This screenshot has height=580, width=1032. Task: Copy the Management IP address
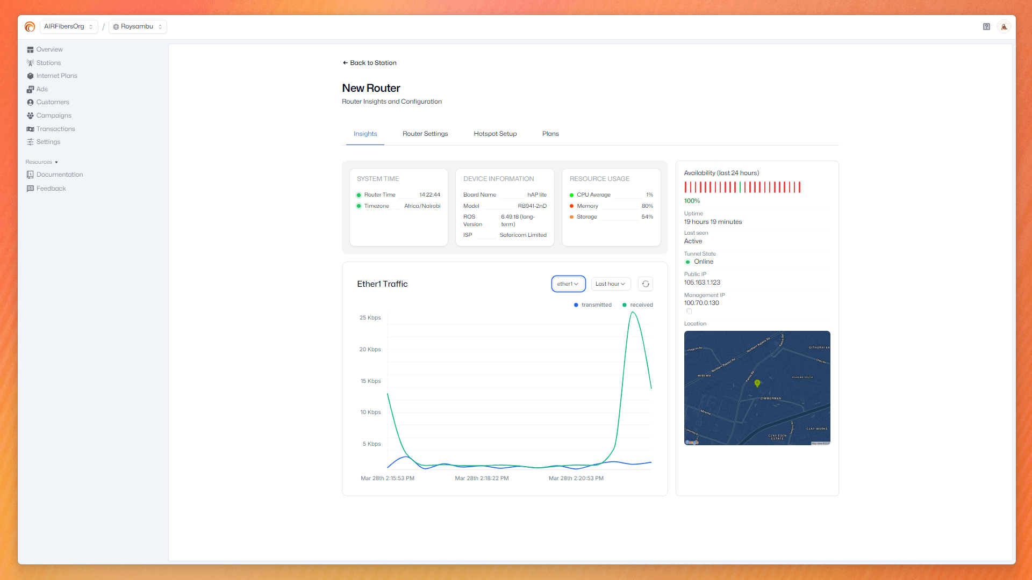tap(689, 311)
